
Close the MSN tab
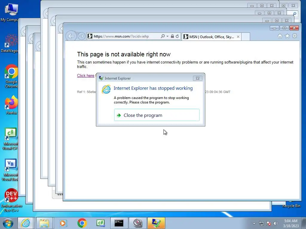point(238,37)
